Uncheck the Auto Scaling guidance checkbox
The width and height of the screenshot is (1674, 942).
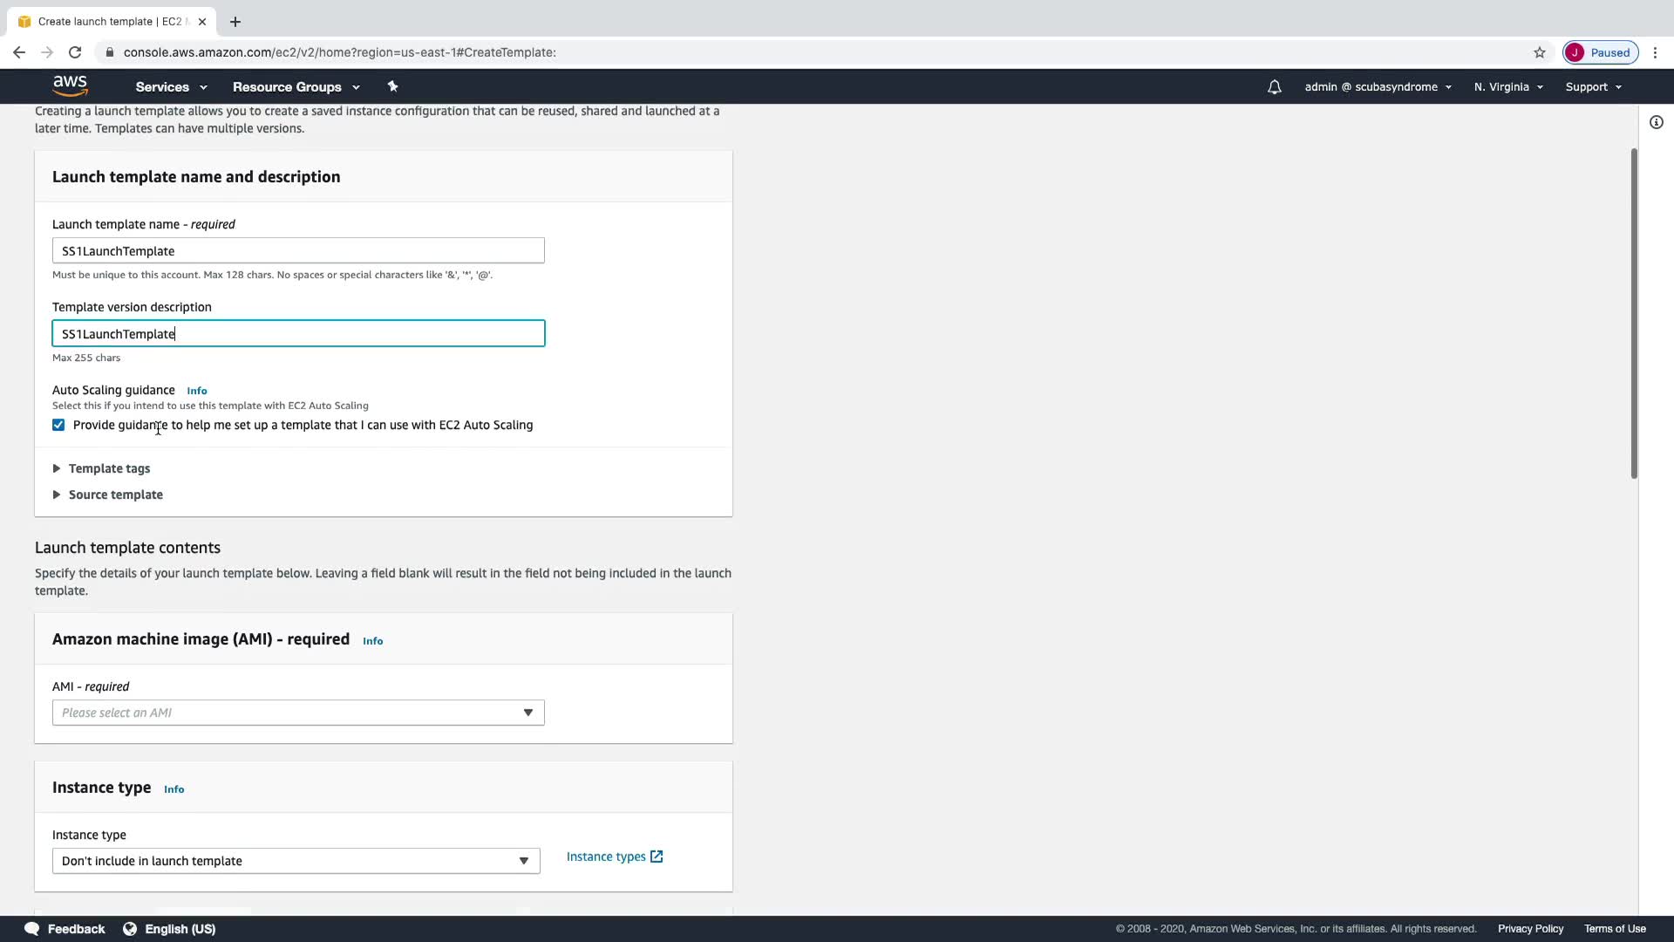click(58, 425)
